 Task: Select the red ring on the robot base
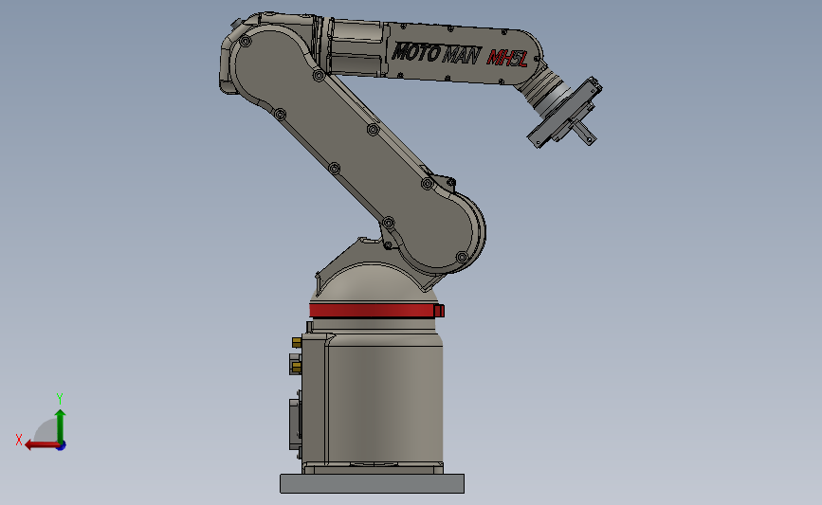[x=376, y=311]
